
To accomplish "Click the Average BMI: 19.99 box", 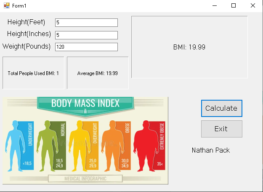I will [x=98, y=73].
